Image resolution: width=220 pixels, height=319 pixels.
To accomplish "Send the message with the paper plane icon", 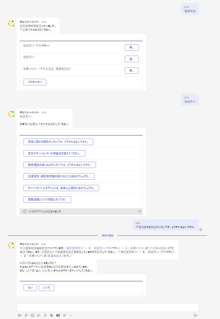I will click(195, 315).
